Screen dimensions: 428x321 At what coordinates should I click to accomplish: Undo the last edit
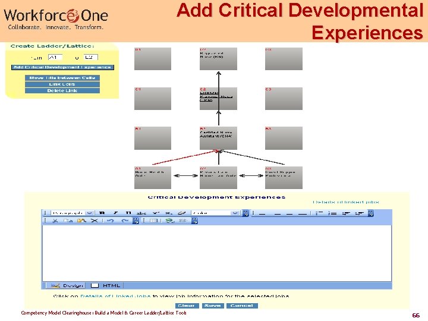pyautogui.click(x=111, y=221)
